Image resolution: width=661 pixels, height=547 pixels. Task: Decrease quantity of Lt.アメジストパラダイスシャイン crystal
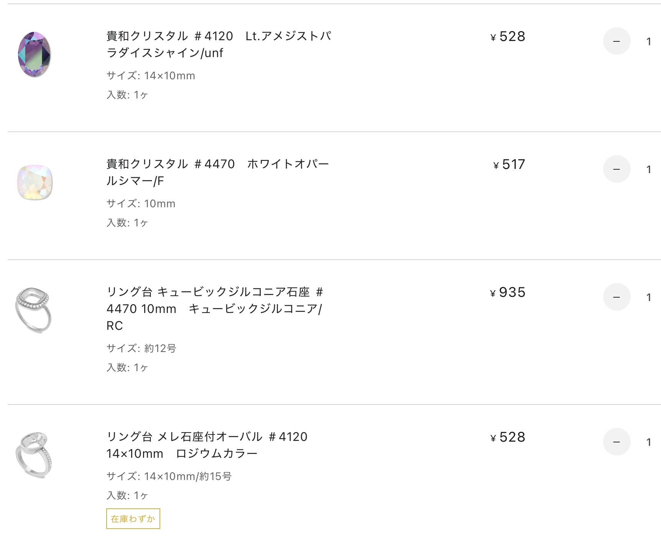[617, 41]
